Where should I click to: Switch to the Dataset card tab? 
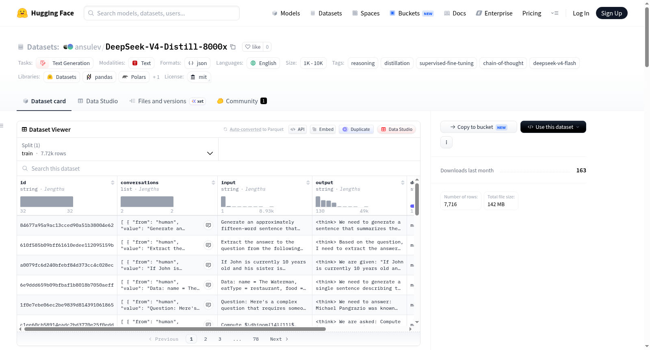44,101
